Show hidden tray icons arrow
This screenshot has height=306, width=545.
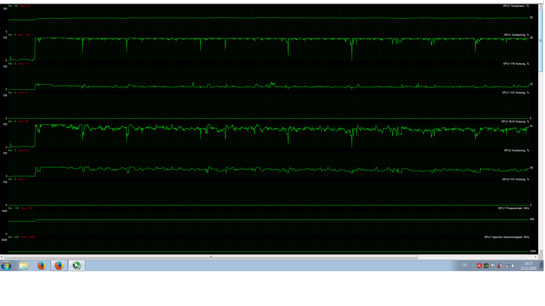[472, 266]
